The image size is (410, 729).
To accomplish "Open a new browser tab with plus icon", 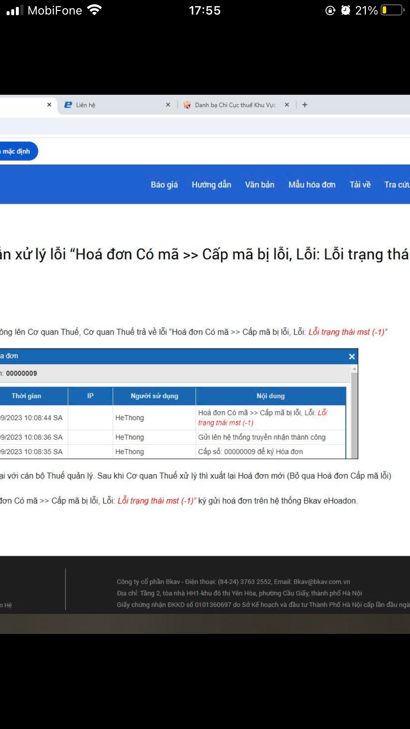I will pyautogui.click(x=305, y=105).
